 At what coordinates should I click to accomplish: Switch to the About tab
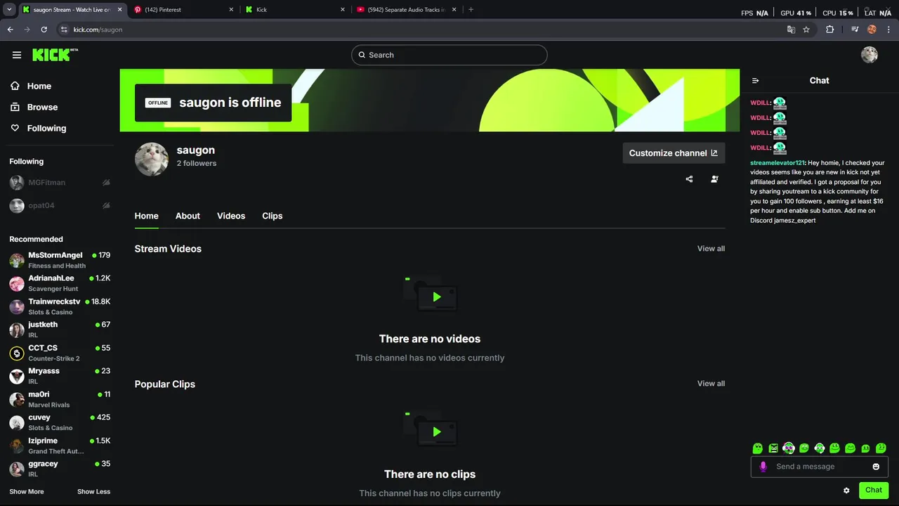point(188,216)
